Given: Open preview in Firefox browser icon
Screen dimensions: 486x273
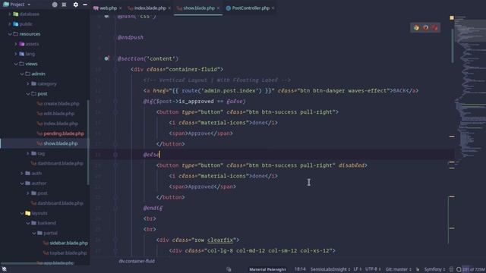Looking at the screenshot, I should click(425, 27).
